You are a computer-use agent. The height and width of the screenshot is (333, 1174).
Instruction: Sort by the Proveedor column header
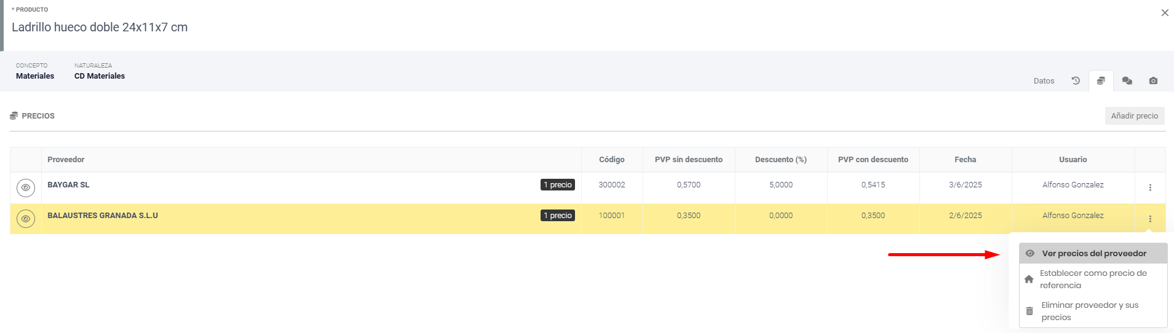click(66, 159)
